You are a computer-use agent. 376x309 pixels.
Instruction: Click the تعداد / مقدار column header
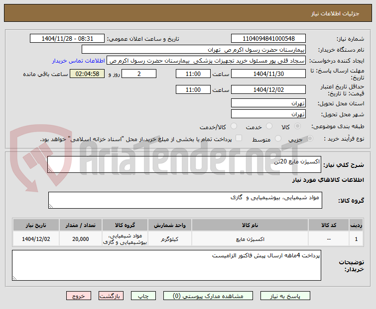pyautogui.click(x=81, y=225)
